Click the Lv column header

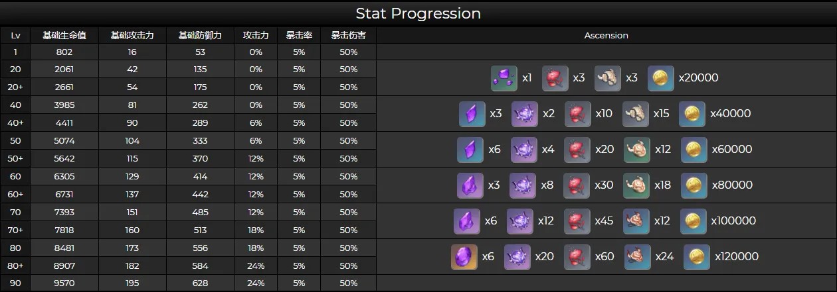click(x=15, y=35)
